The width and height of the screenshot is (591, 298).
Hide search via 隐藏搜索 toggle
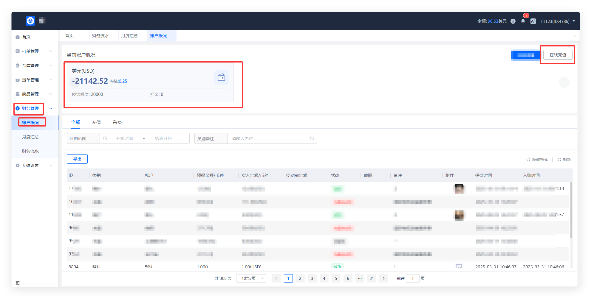[x=537, y=160]
